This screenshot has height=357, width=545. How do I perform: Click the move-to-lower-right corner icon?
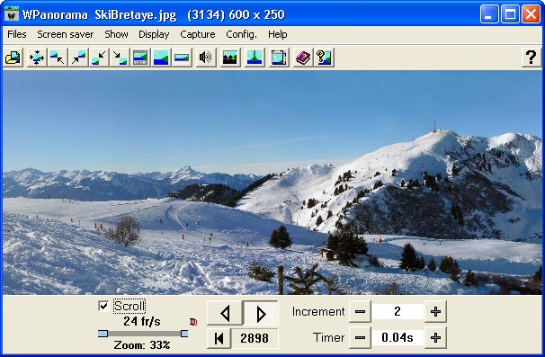[x=120, y=58]
